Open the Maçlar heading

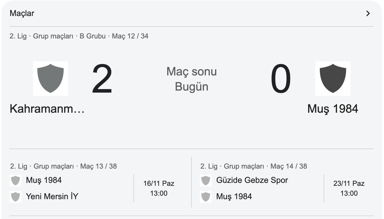coord(22,13)
